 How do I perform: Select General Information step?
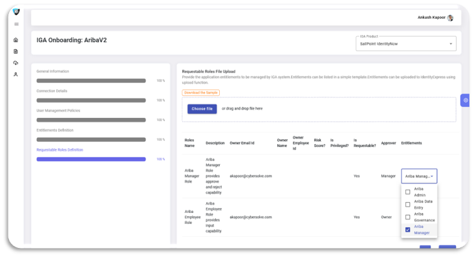[x=53, y=71]
